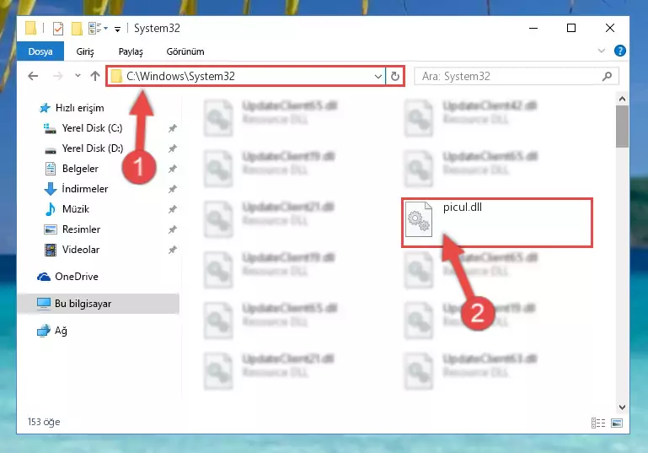Viewport: 648px width, 453px height.
Task: Click the blue star Hızlı erişim icon
Action: pos(44,108)
